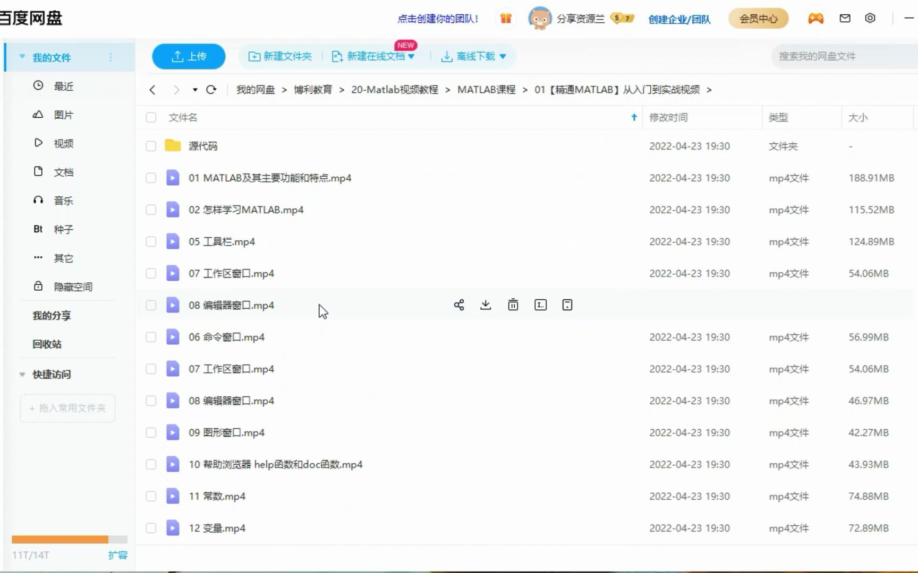Image resolution: width=918 pixels, height=573 pixels.
Task: Check the box for 02 怎样学习MATLAB.mp4
Action: coord(151,210)
